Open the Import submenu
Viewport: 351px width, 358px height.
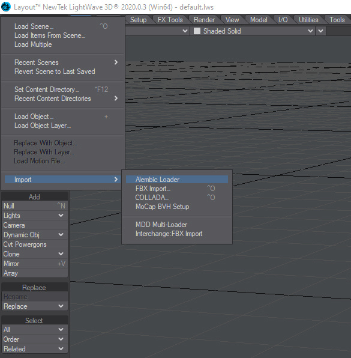63,180
